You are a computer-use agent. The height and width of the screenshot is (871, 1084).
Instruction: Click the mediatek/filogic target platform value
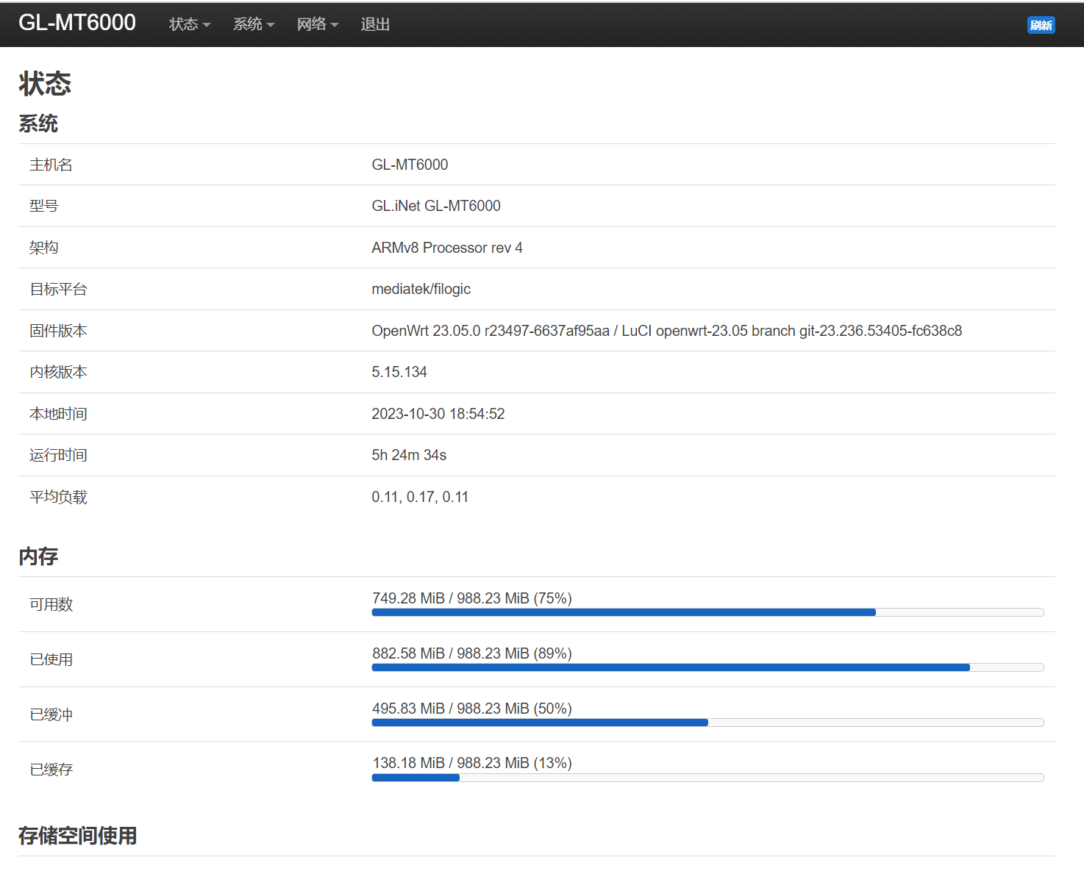421,289
